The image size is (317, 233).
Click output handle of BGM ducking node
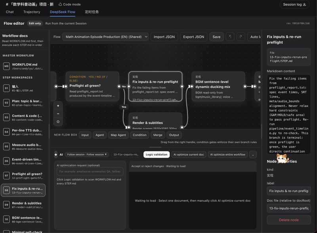[245, 86]
